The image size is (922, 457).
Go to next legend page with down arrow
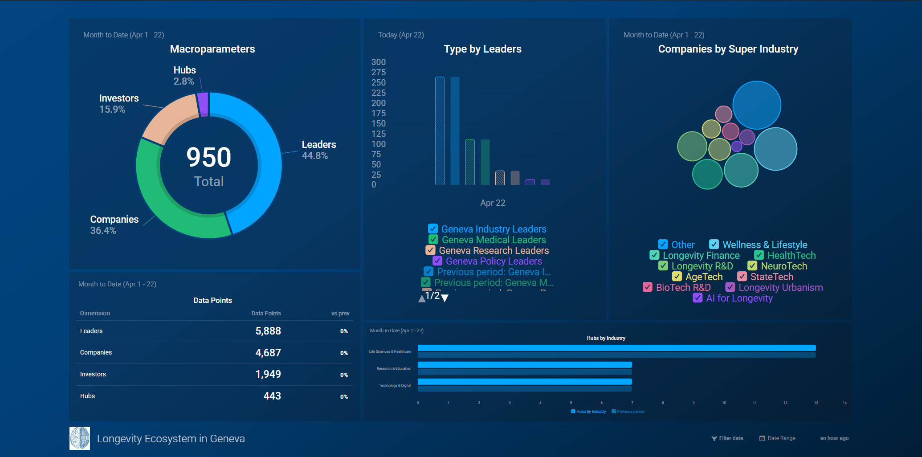pyautogui.click(x=445, y=298)
